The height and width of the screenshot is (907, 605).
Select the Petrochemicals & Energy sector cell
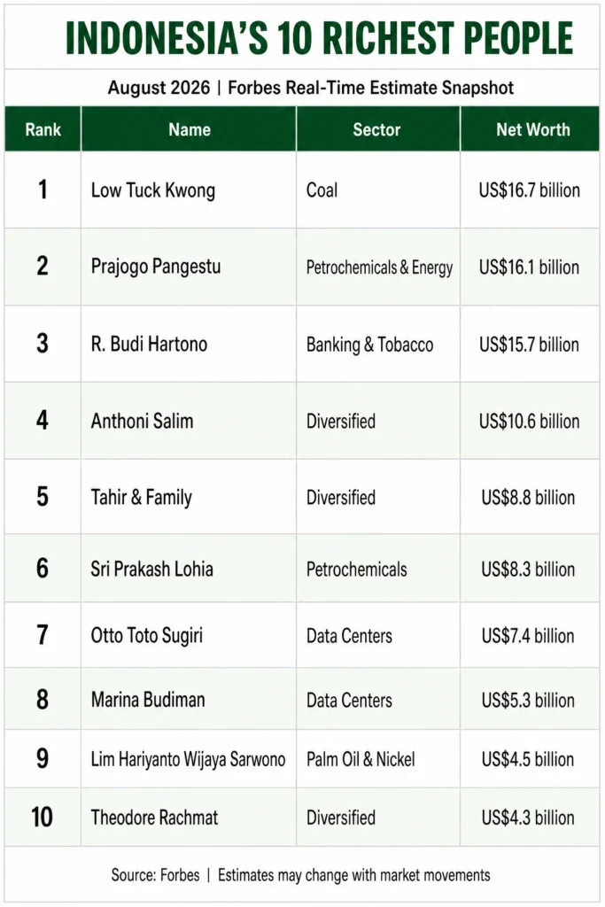pos(379,267)
